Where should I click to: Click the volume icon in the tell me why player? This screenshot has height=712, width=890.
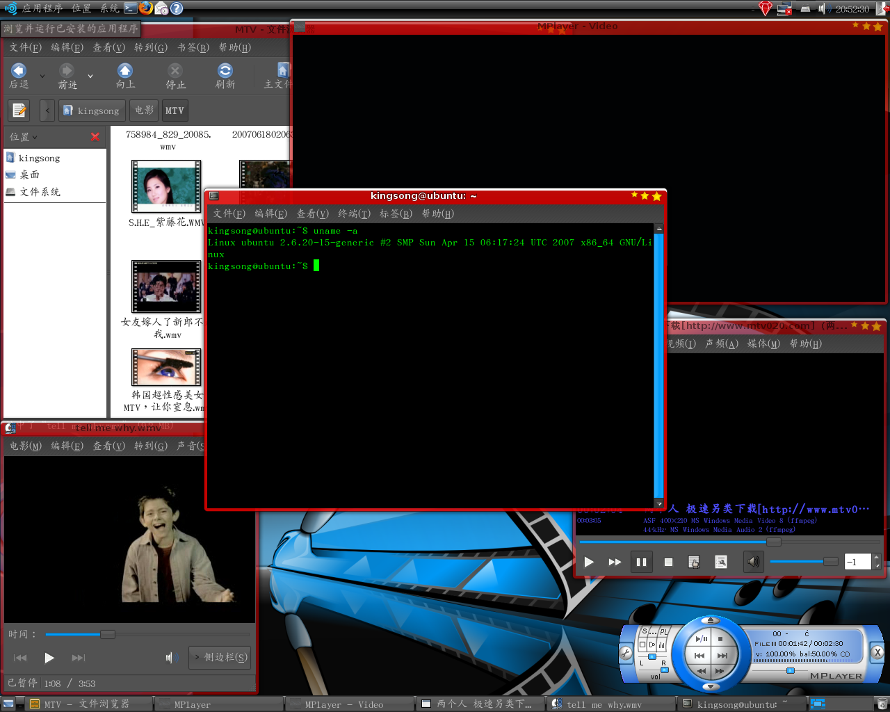point(171,657)
